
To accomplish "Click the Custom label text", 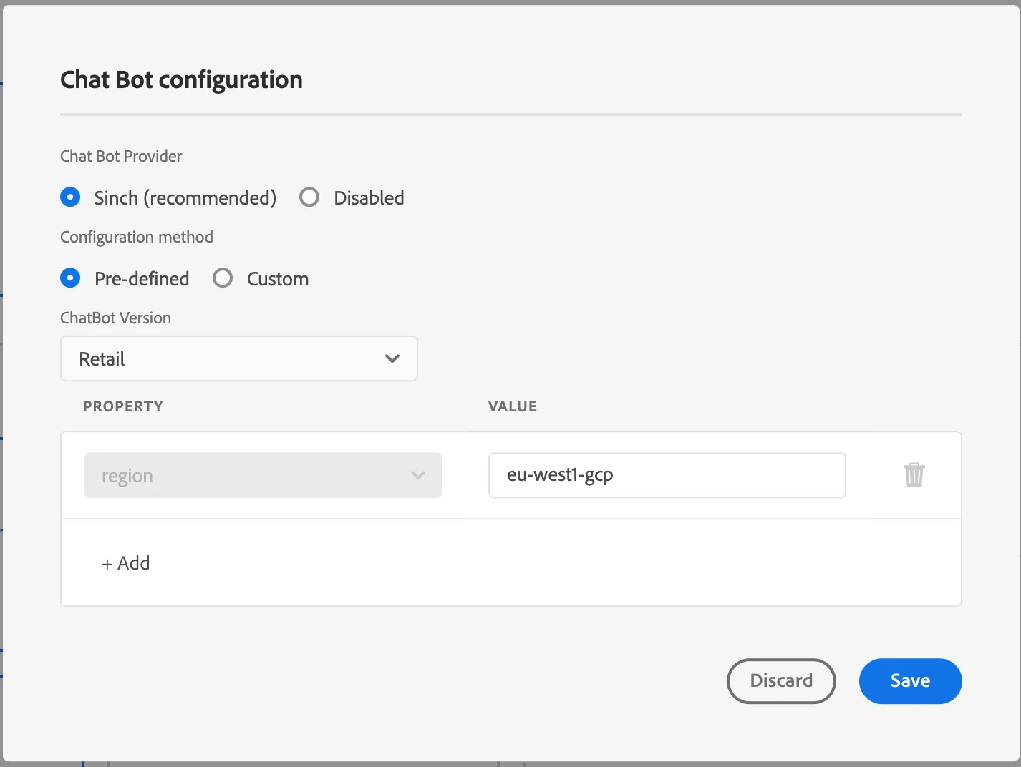I will pyautogui.click(x=278, y=278).
